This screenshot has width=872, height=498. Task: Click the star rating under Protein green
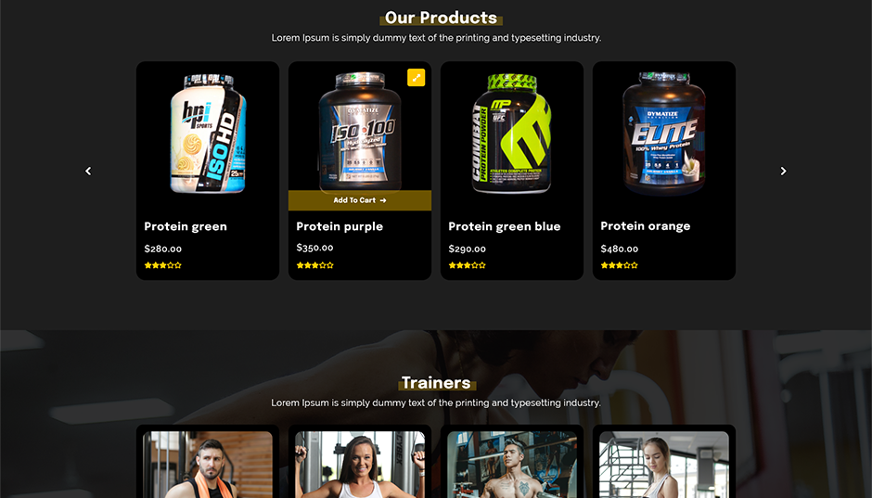coord(163,265)
